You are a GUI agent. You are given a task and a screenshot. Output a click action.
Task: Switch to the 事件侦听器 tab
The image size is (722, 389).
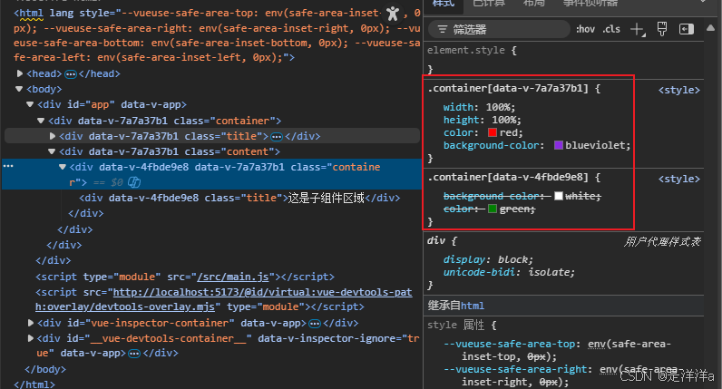(x=590, y=4)
